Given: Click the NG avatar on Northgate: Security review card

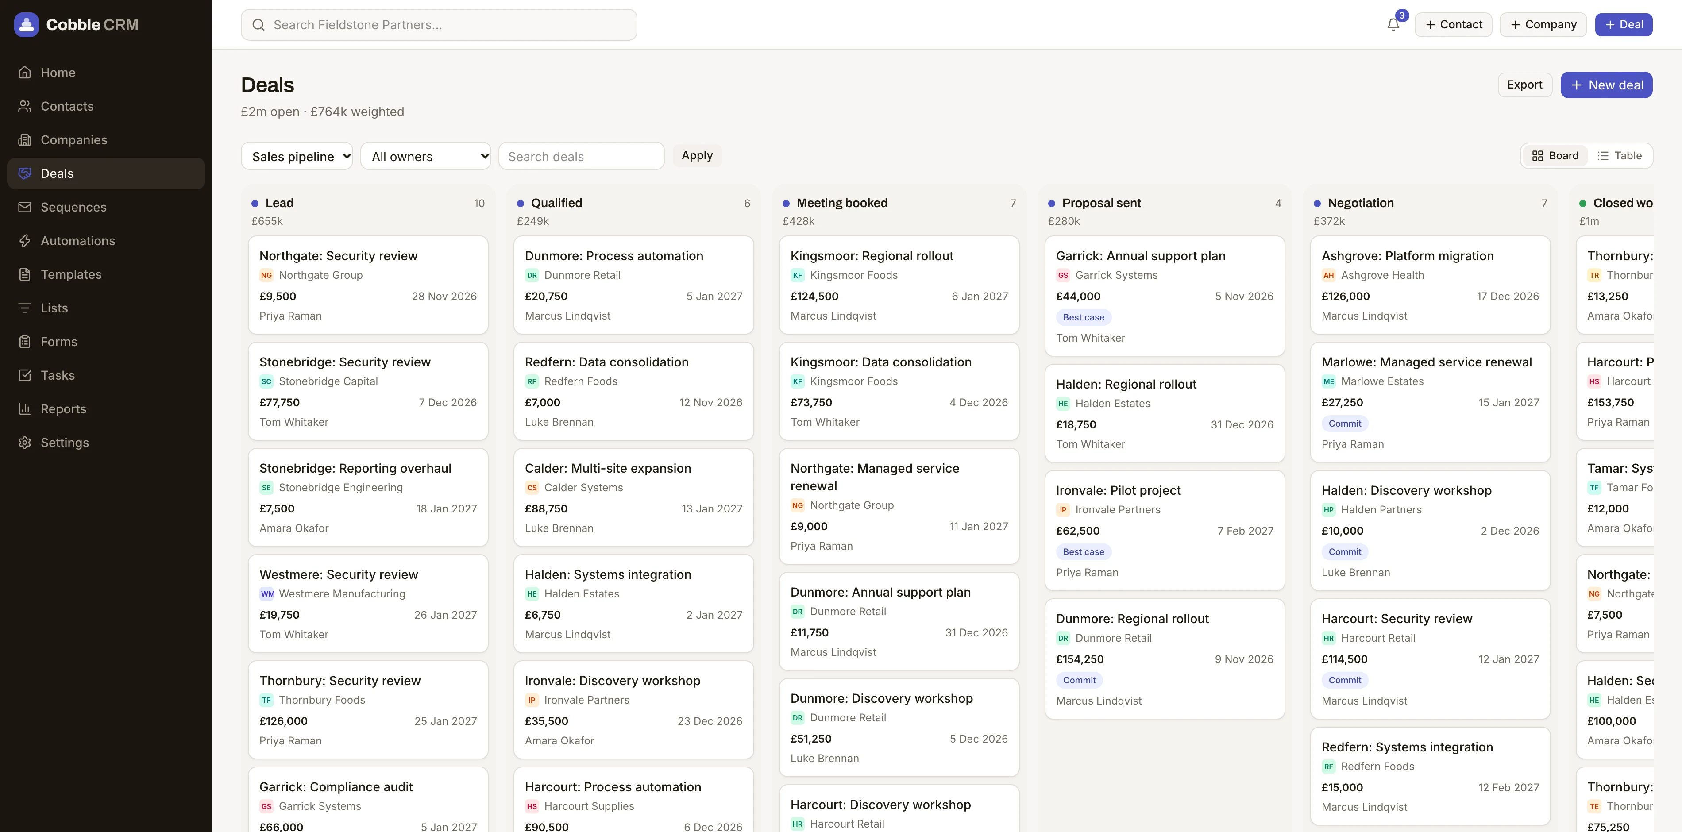Looking at the screenshot, I should pos(266,276).
